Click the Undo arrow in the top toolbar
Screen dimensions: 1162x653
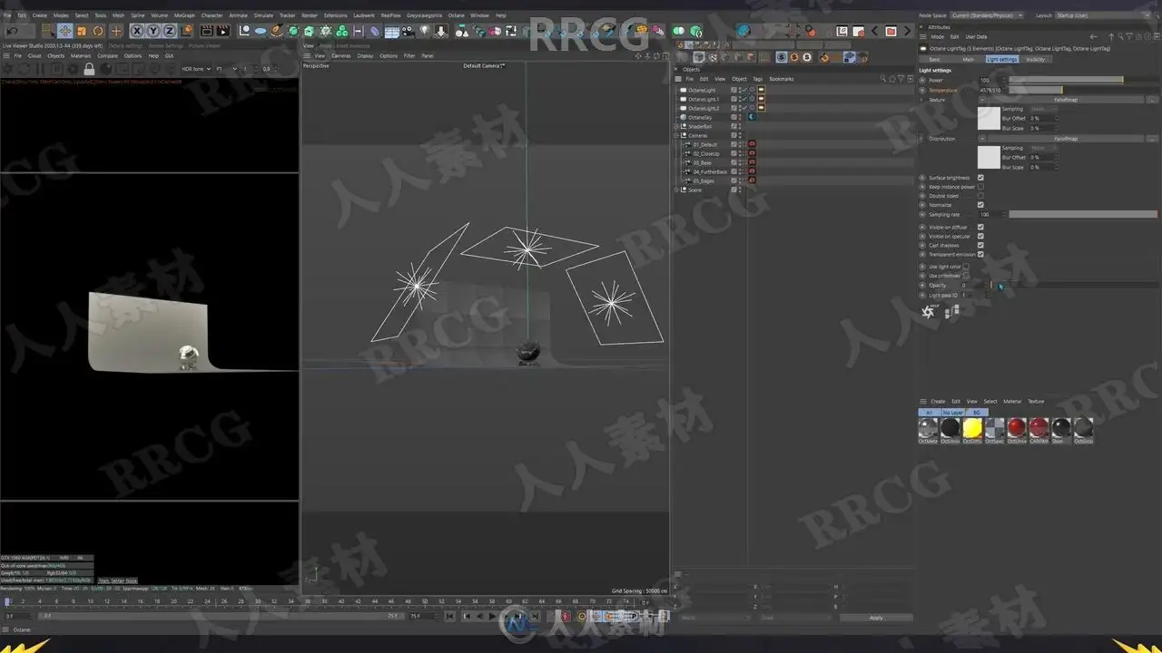point(12,31)
